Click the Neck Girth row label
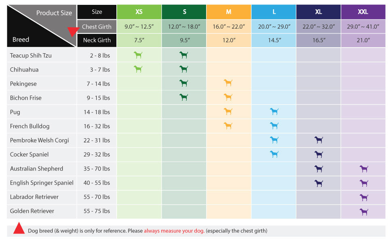 click(x=97, y=40)
